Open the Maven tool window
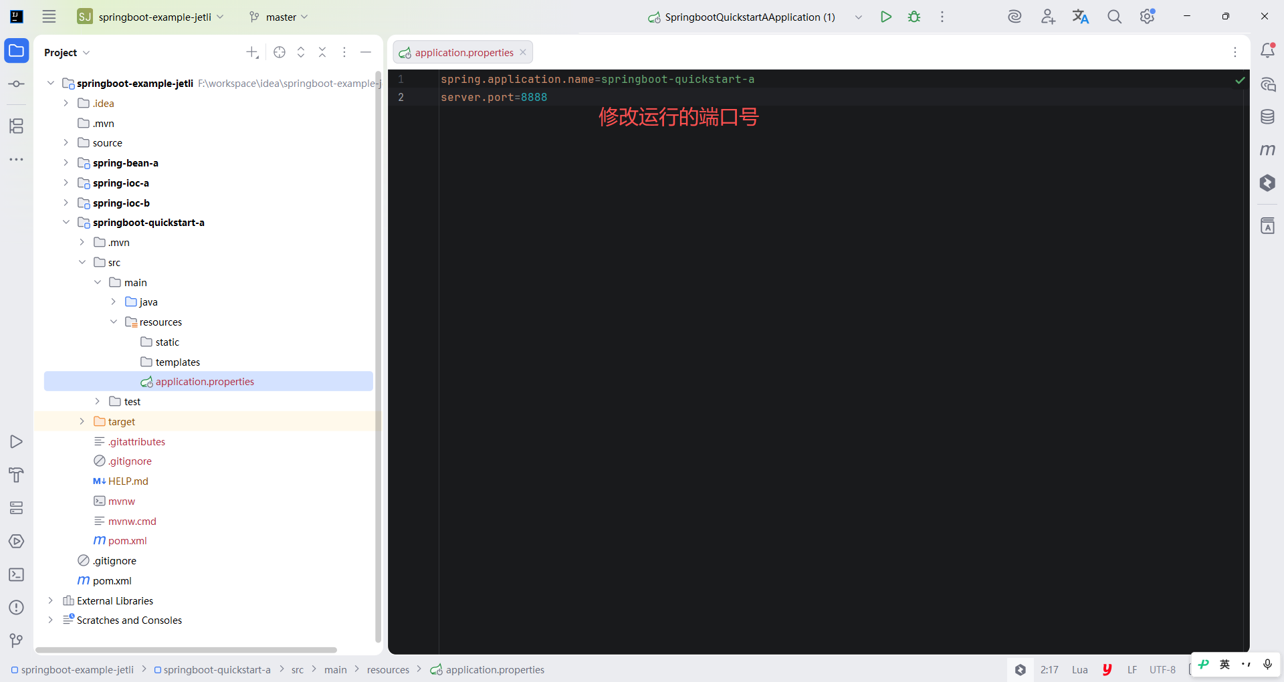Viewport: 1284px width, 682px height. tap(1267, 150)
